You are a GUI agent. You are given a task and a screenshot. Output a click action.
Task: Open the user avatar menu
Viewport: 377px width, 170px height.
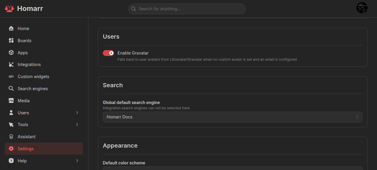362,8
